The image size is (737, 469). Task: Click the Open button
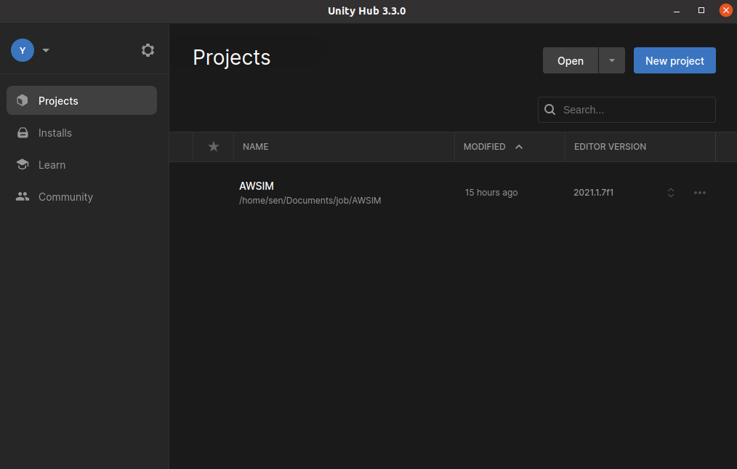[570, 60]
